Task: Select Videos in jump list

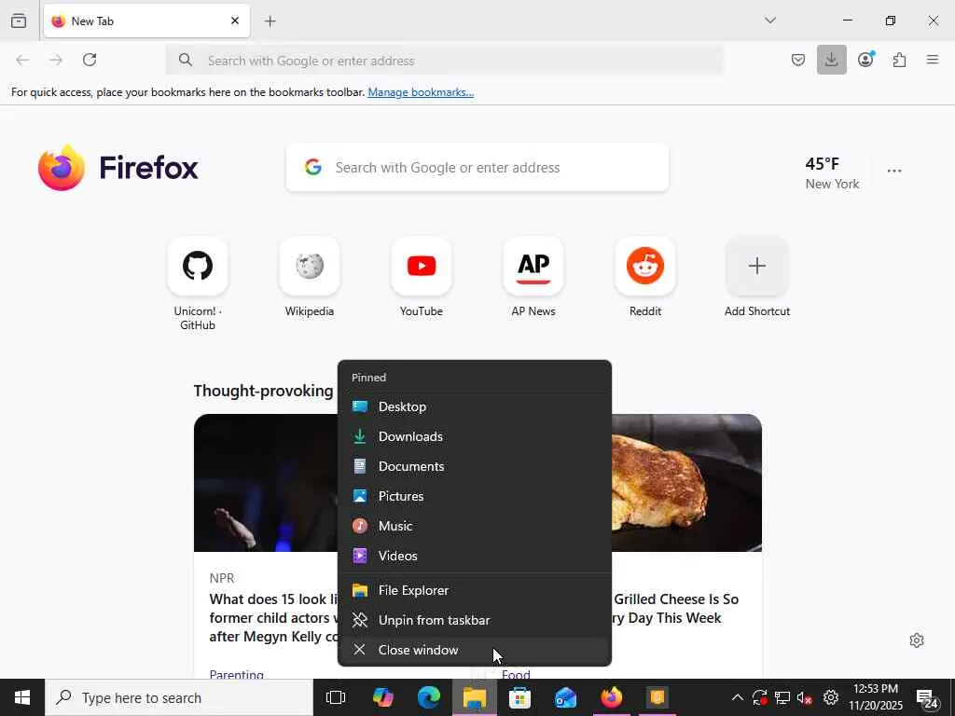Action: 475,556
